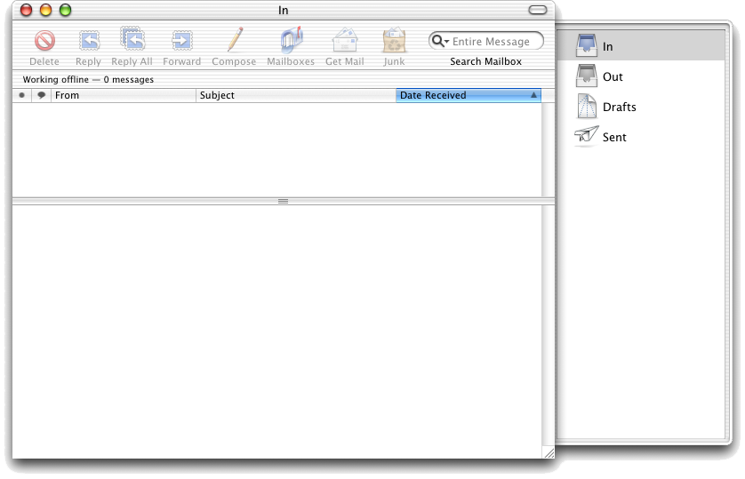Click the toolbar toggle pill button
745x479 pixels.
[538, 10]
